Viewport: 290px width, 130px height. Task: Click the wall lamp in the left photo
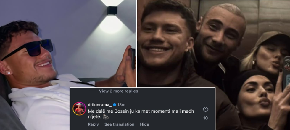coord(112,10)
